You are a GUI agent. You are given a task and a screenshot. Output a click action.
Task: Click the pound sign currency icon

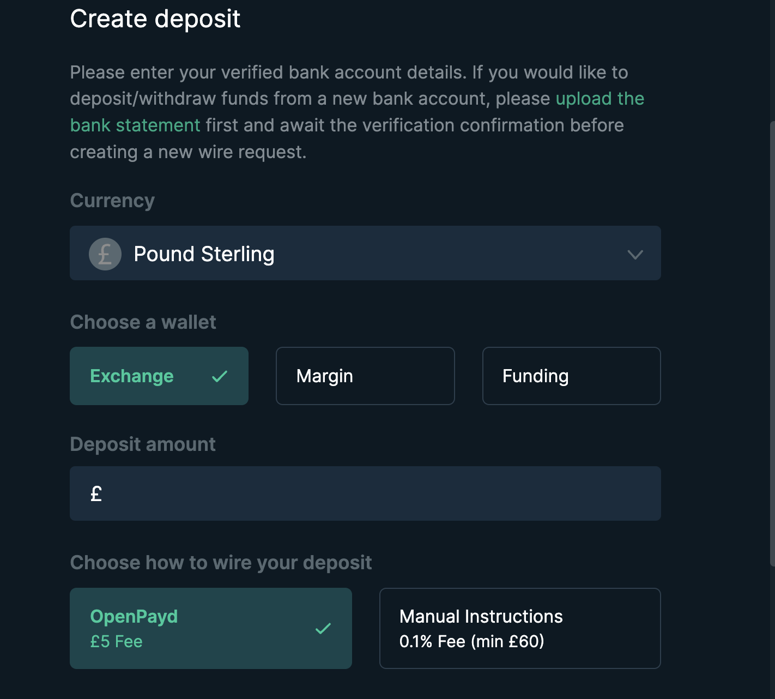(105, 254)
